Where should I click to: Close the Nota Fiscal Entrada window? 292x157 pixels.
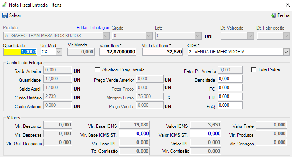coord(285,5)
